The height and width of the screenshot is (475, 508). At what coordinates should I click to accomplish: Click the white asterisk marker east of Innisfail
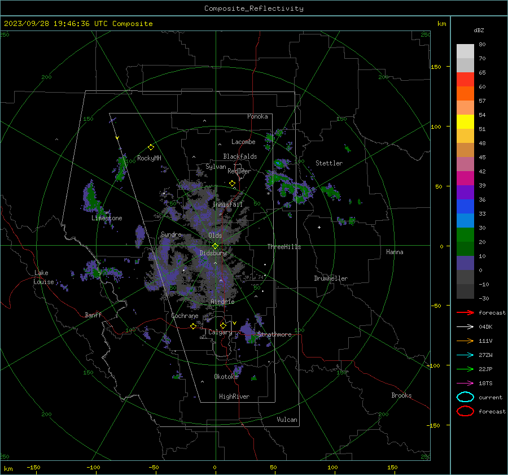pos(268,194)
